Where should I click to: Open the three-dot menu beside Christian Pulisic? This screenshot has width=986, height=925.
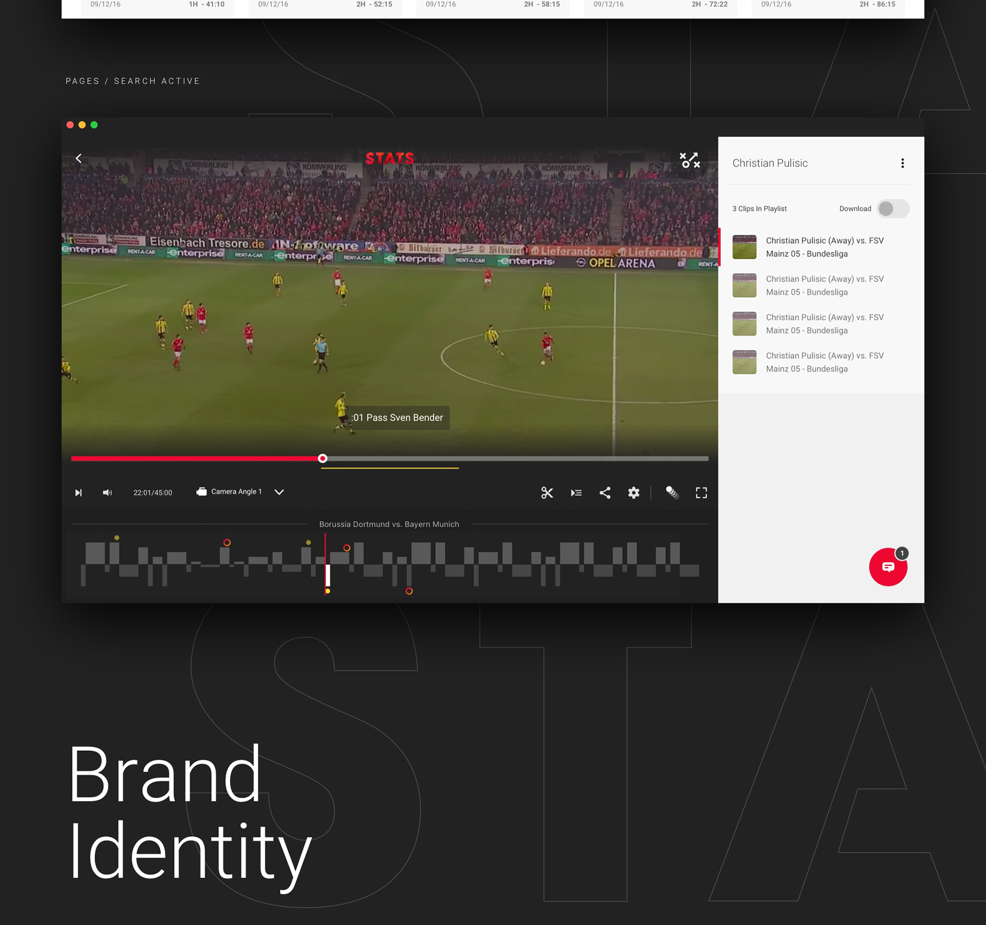[x=902, y=163]
